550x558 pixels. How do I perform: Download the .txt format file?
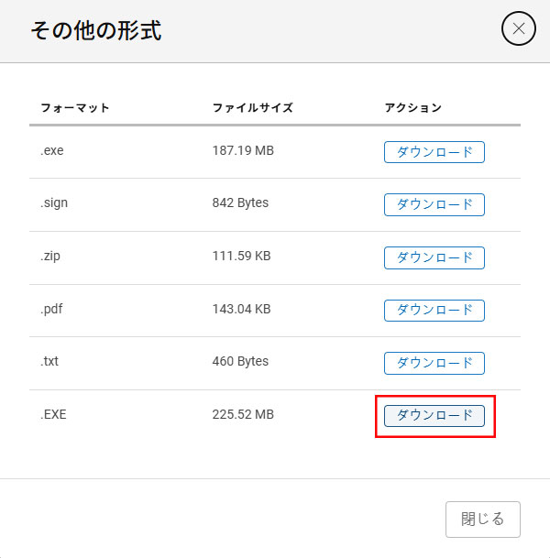coord(434,363)
